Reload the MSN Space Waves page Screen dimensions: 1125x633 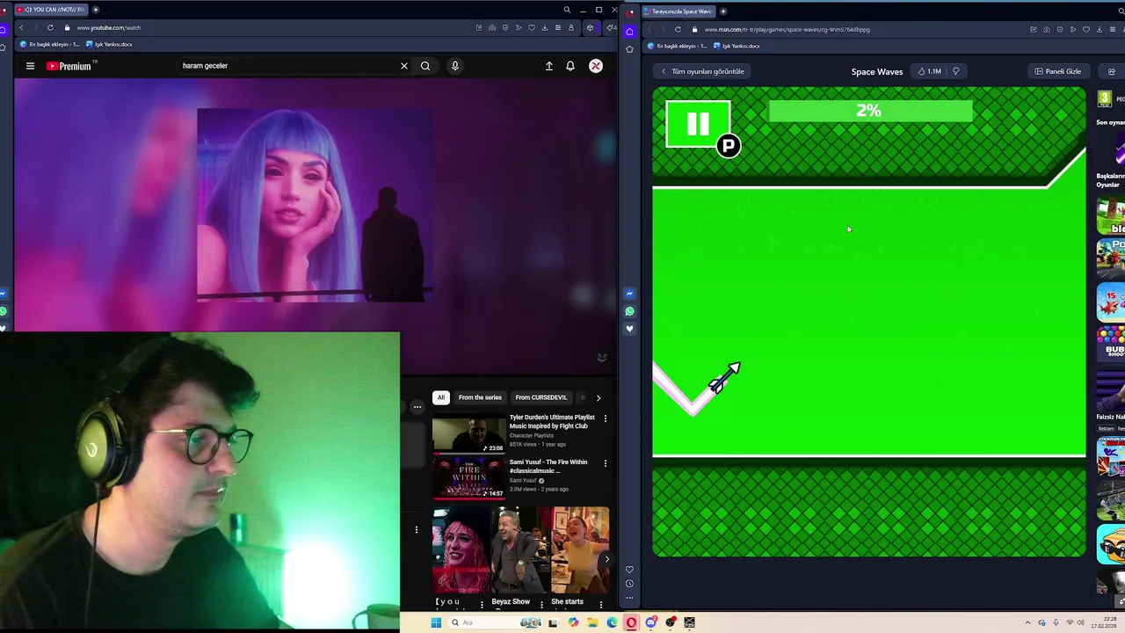pos(678,29)
